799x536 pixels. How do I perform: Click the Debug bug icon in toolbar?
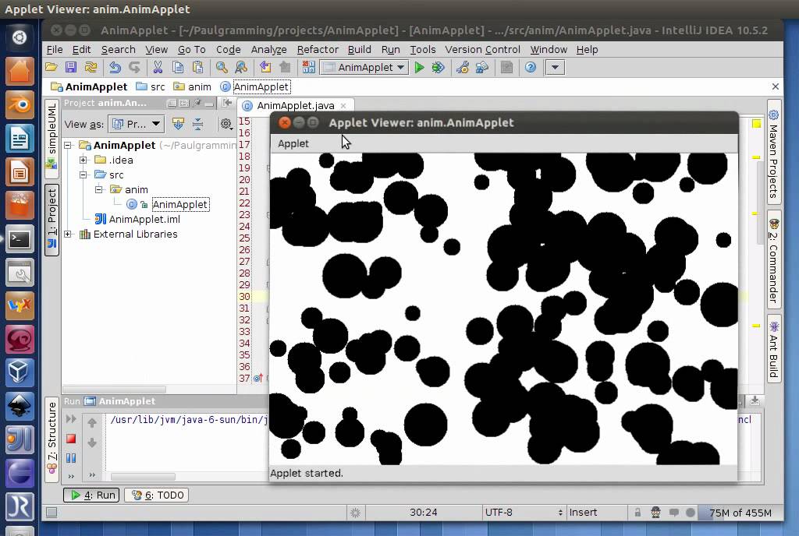click(x=439, y=67)
